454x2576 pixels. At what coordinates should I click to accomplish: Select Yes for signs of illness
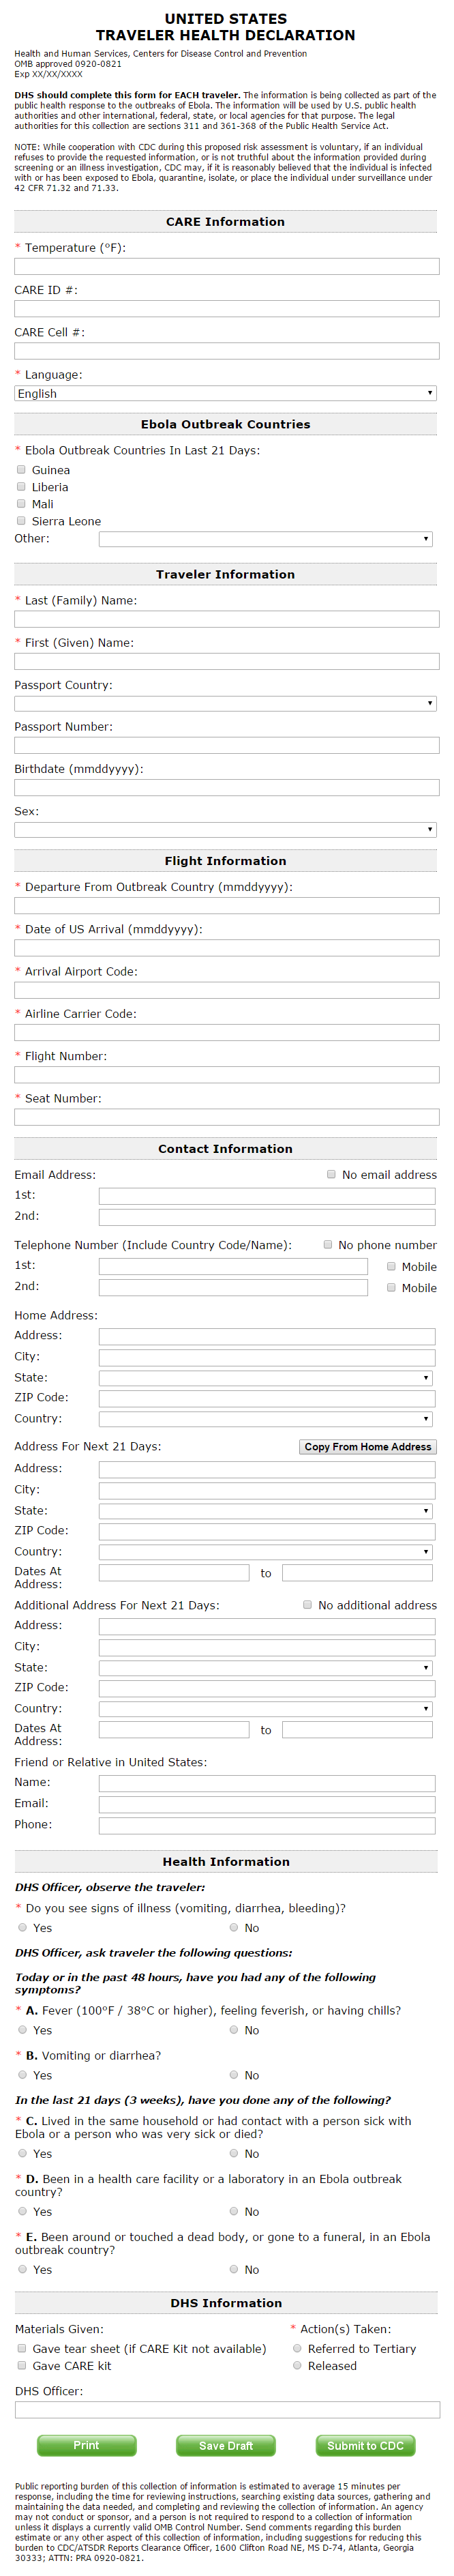[23, 1927]
